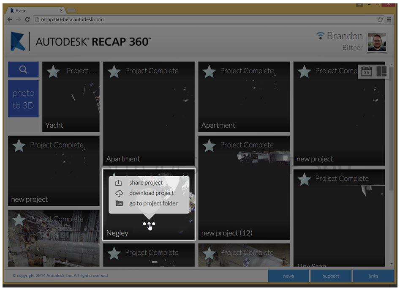
Task: Click the copyright 2014 Autodesk text
Action: [x=60, y=276]
